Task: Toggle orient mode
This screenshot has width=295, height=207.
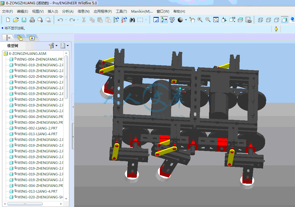Action: (172, 20)
